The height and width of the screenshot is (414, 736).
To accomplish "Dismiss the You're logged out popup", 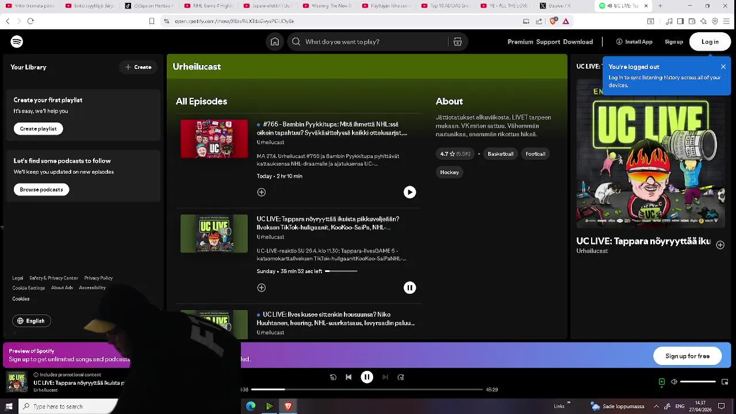I will tap(723, 67).
